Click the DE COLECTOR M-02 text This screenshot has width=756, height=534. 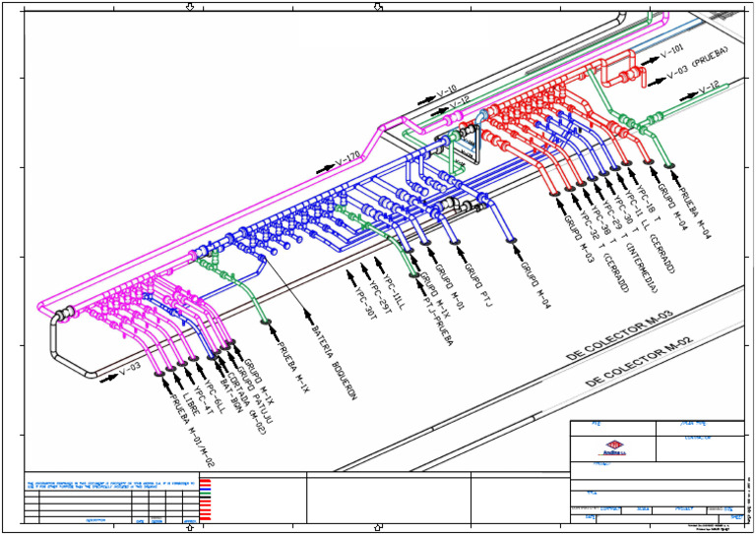tap(639, 362)
